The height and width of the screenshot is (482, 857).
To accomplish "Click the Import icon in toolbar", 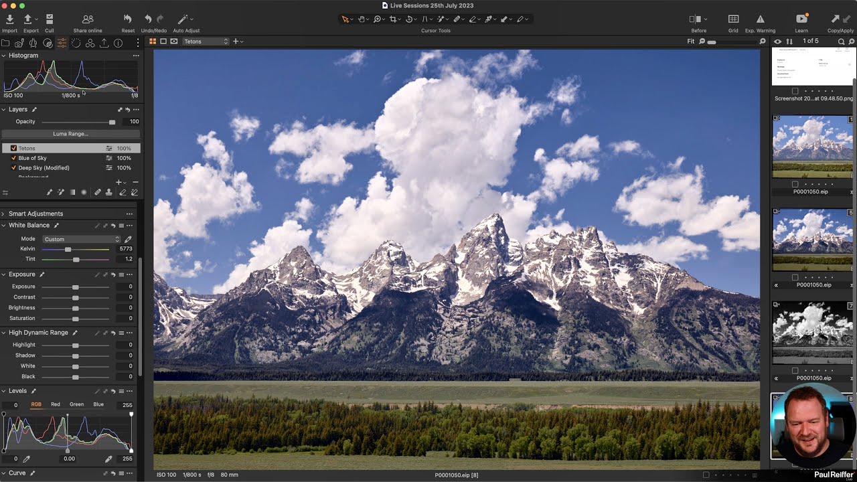I will pyautogui.click(x=9, y=19).
